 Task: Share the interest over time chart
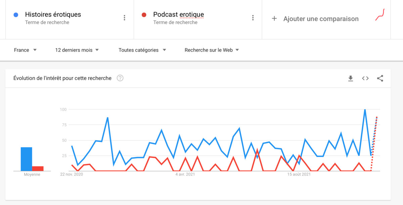point(380,78)
